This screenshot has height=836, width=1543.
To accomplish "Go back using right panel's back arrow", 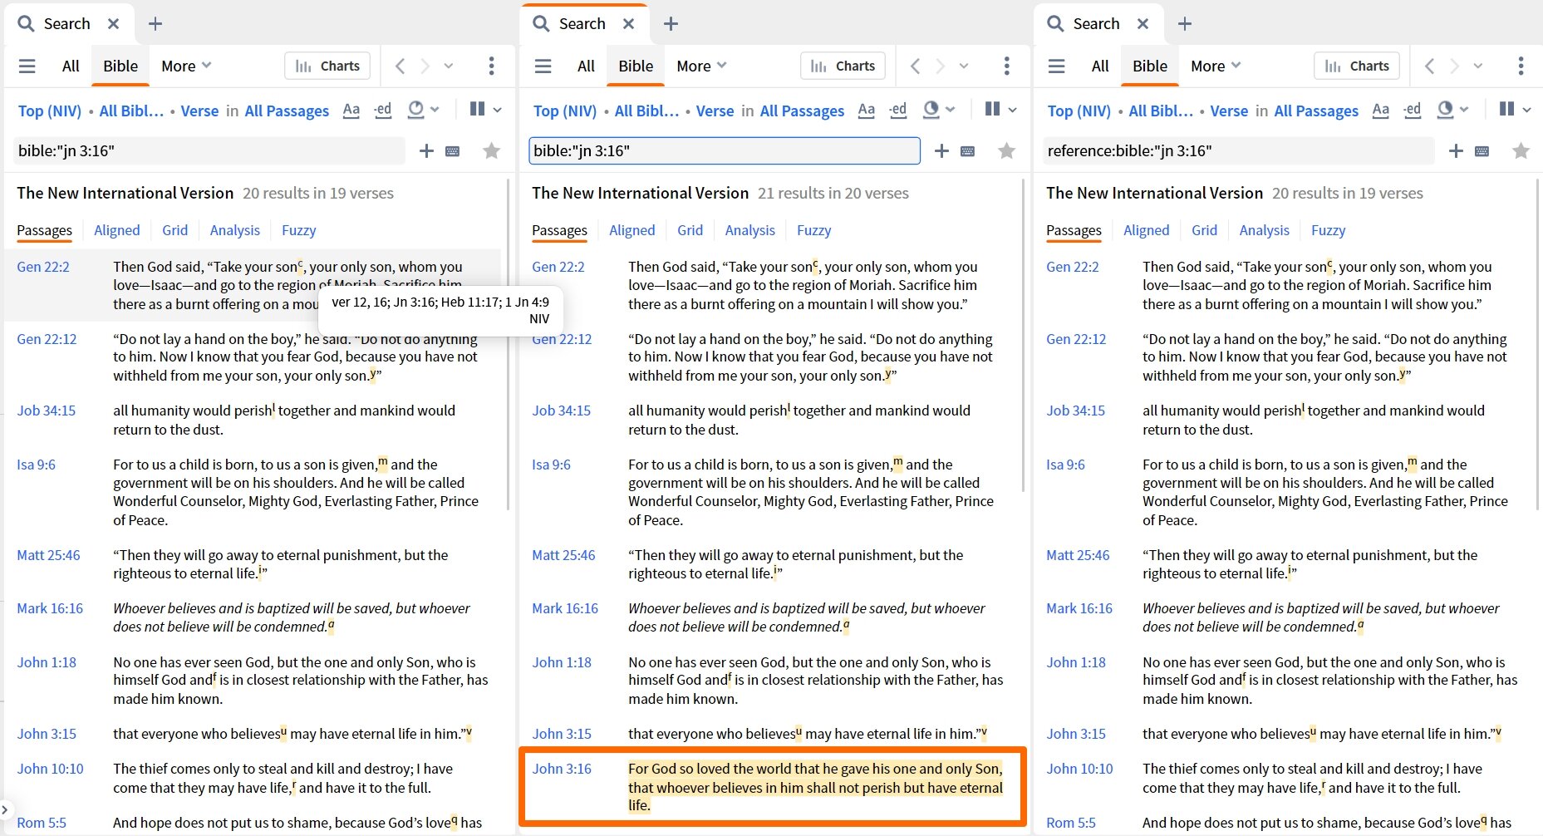I will tap(1429, 66).
